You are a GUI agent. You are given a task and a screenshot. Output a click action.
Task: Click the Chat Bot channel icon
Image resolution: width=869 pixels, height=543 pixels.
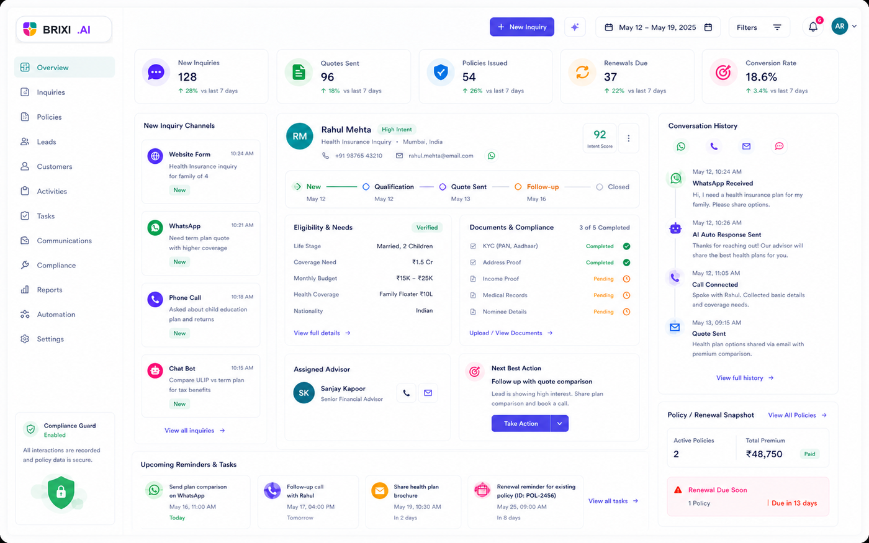coord(155,370)
